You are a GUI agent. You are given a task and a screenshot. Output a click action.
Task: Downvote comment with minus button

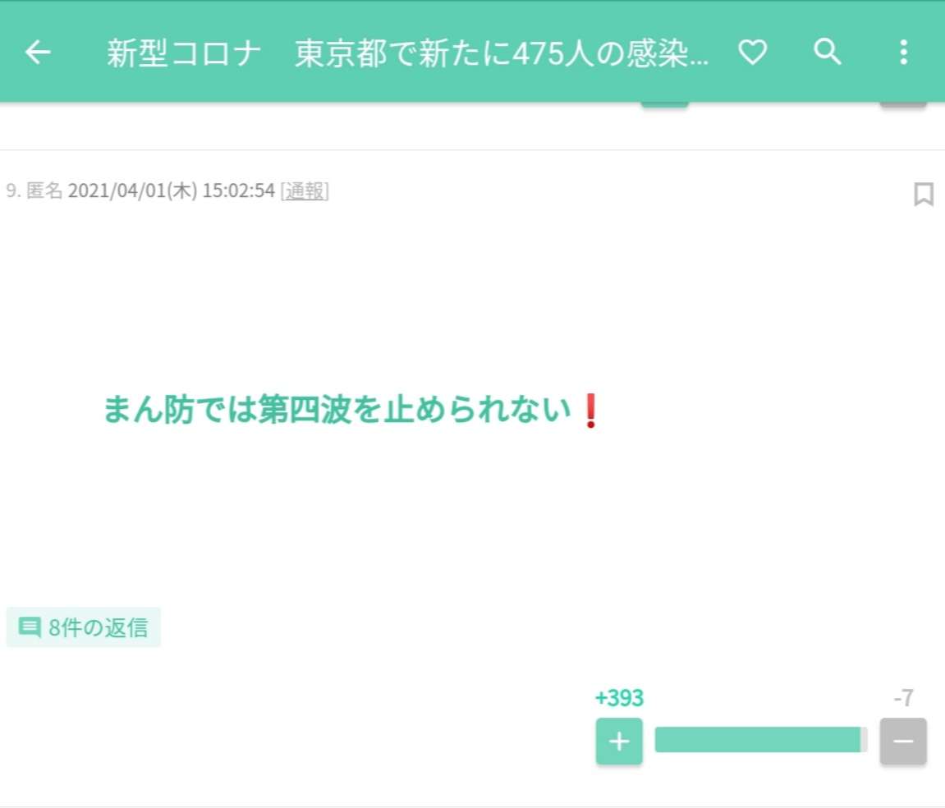click(x=903, y=741)
